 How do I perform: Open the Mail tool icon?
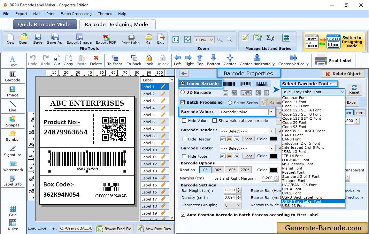[149, 39]
